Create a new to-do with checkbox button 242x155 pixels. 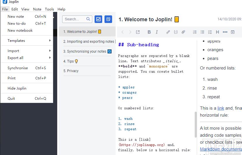(98, 19)
